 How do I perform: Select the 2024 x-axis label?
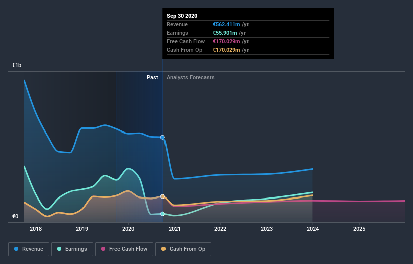pyautogui.click(x=313, y=229)
